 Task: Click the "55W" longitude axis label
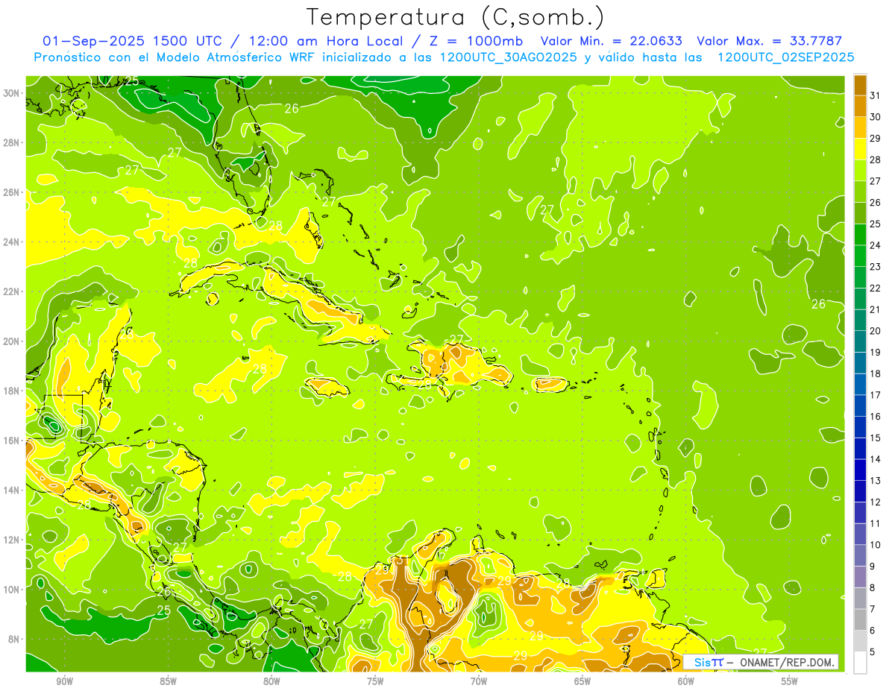click(x=790, y=681)
